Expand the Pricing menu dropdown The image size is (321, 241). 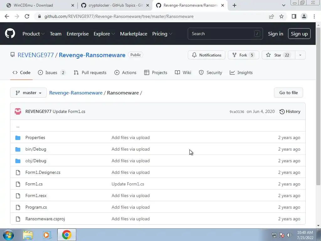(162, 34)
